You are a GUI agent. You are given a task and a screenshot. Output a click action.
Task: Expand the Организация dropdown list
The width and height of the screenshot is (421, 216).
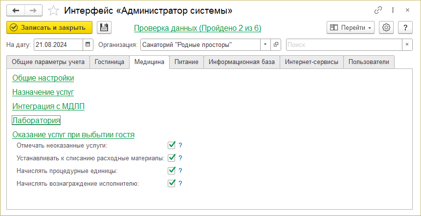point(265,45)
